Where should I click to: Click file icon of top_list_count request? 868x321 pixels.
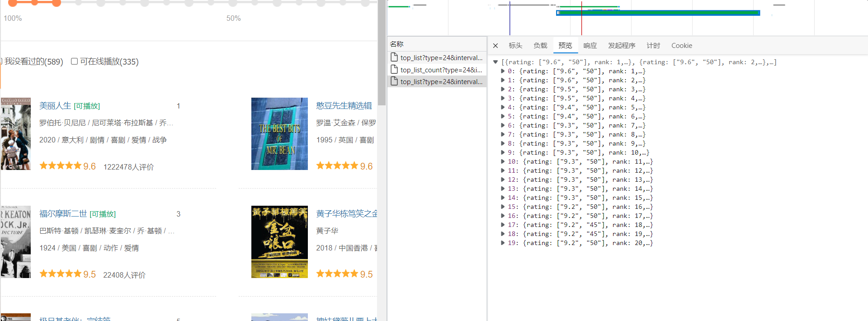click(x=394, y=70)
